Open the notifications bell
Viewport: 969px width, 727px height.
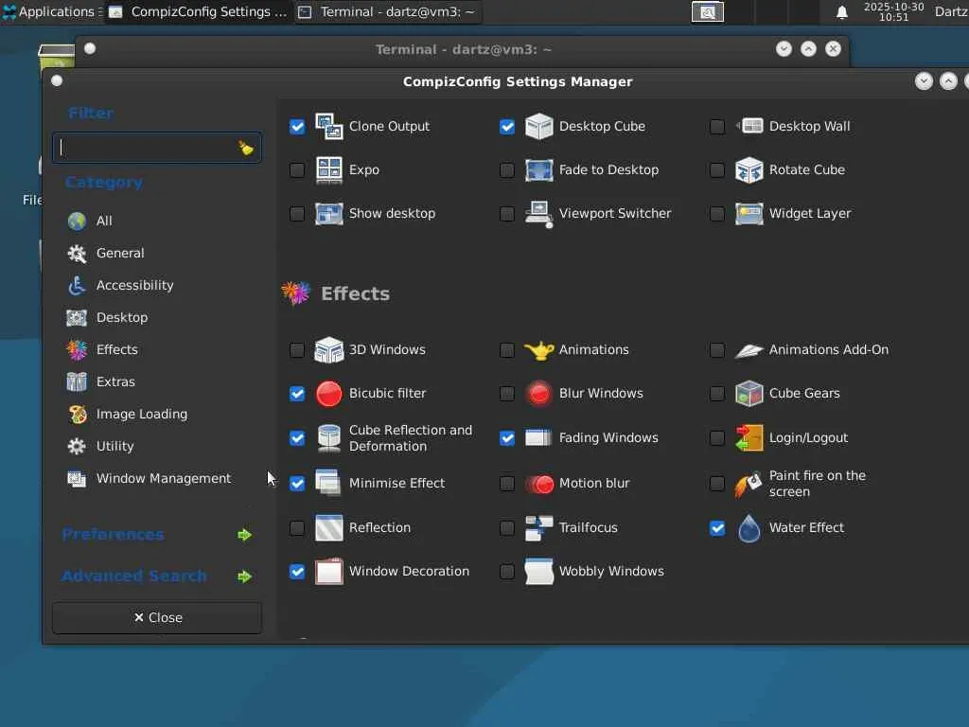[841, 12]
